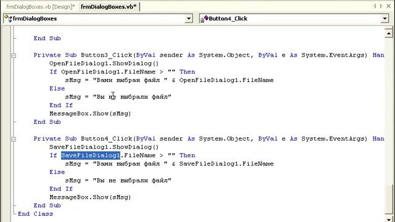395x222 pixels.
Task: Click the End Class line
Action: tap(36, 214)
